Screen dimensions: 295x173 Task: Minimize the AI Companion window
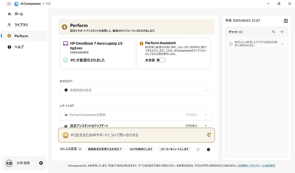268,4
